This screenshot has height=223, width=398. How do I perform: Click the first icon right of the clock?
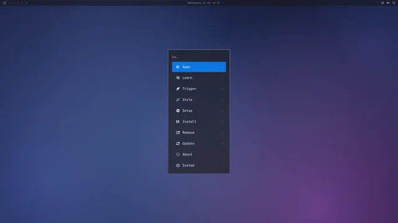click(x=214, y=3)
